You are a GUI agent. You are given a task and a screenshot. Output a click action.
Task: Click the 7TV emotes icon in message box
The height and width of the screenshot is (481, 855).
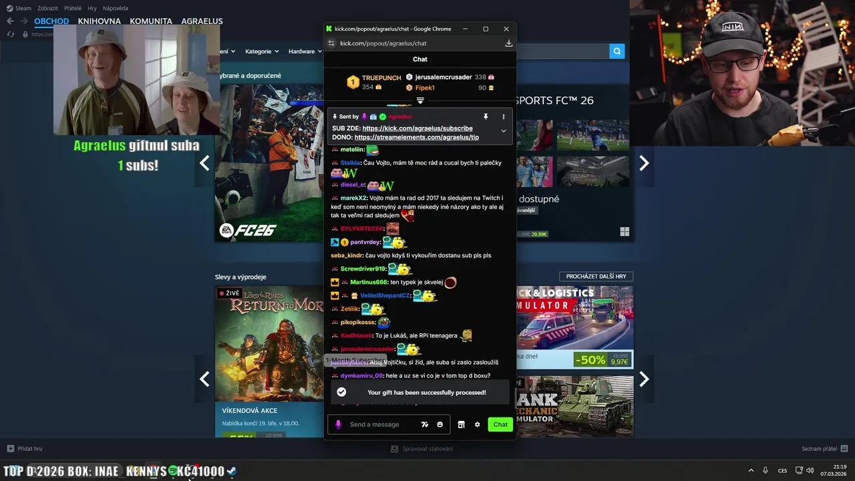point(424,424)
